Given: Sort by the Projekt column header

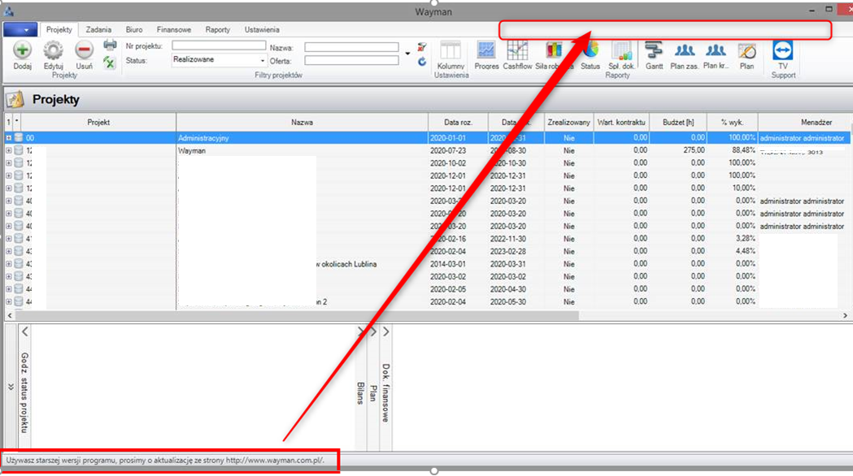Looking at the screenshot, I should coord(98,123).
